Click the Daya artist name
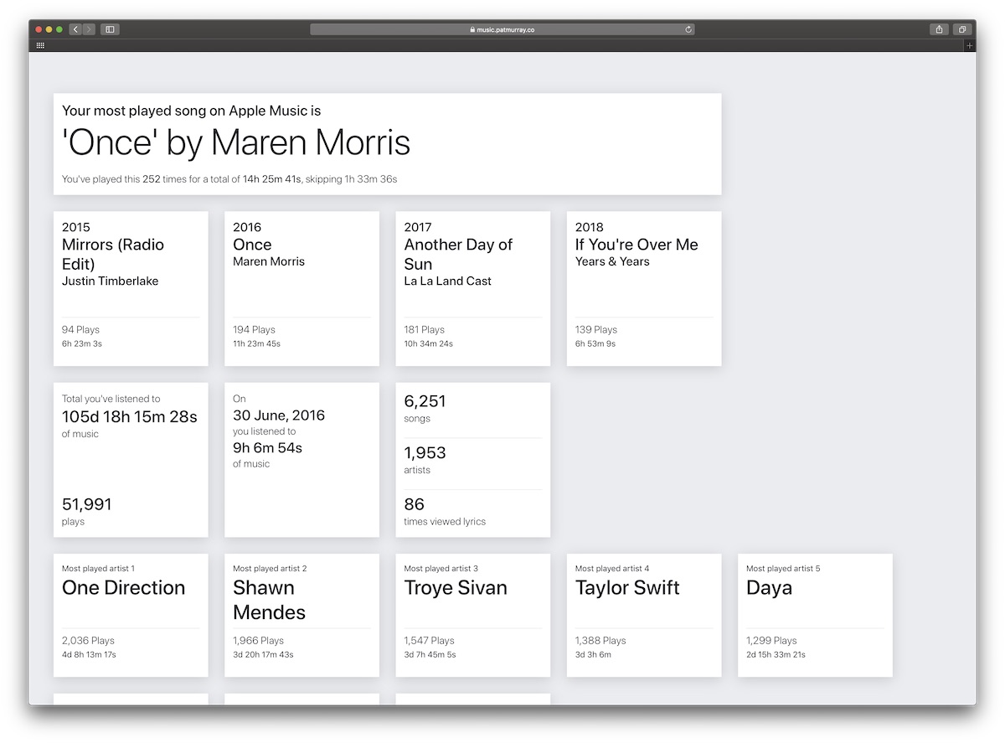Screen dimensions: 1005x743 (x=769, y=588)
